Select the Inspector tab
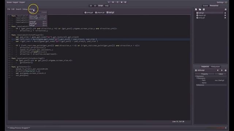Image resolution: width=234 pixels, height=131 pixels. coord(205,67)
